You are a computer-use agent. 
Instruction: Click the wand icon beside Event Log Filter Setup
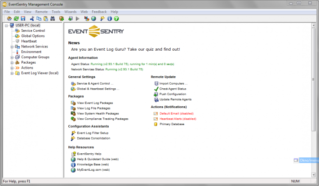pyautogui.click(x=73, y=133)
